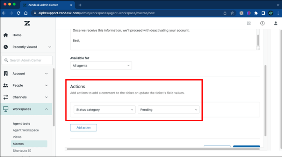Viewport: 282px width, 157px height.
Task: Click the Add action button
Action: (x=83, y=128)
